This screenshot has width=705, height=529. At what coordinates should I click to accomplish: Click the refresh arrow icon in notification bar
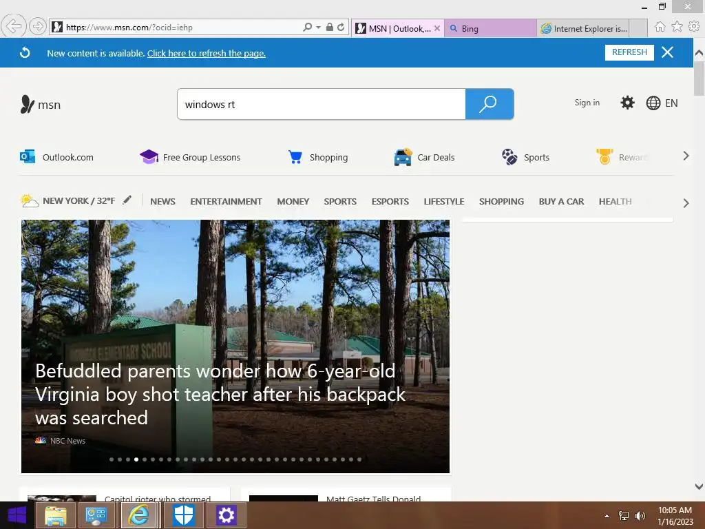coord(25,52)
